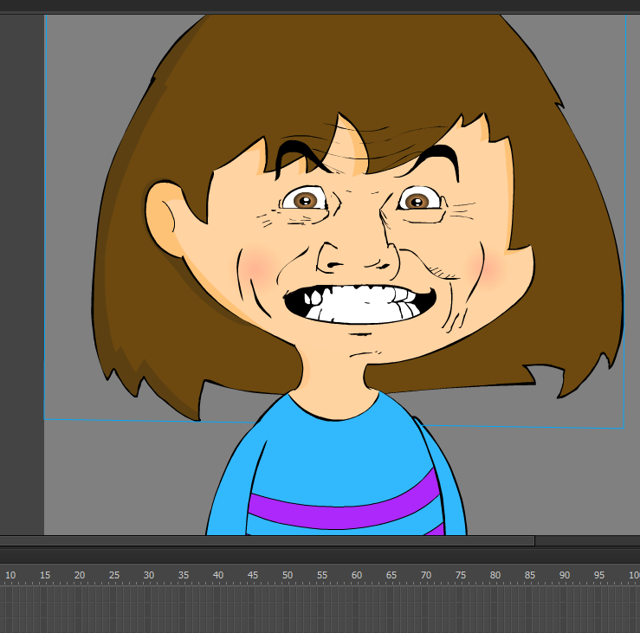Click the frame 65 ruler label
This screenshot has width=640, height=633.
point(391,575)
